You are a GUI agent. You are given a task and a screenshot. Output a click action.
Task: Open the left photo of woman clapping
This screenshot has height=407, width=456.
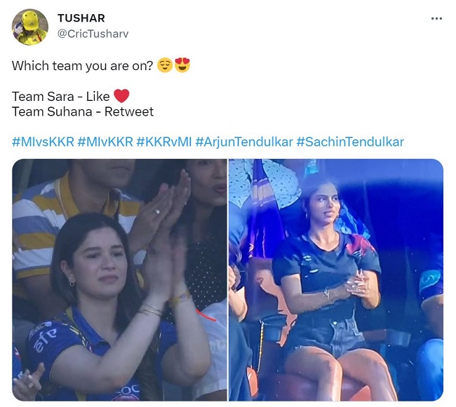pyautogui.click(x=119, y=280)
